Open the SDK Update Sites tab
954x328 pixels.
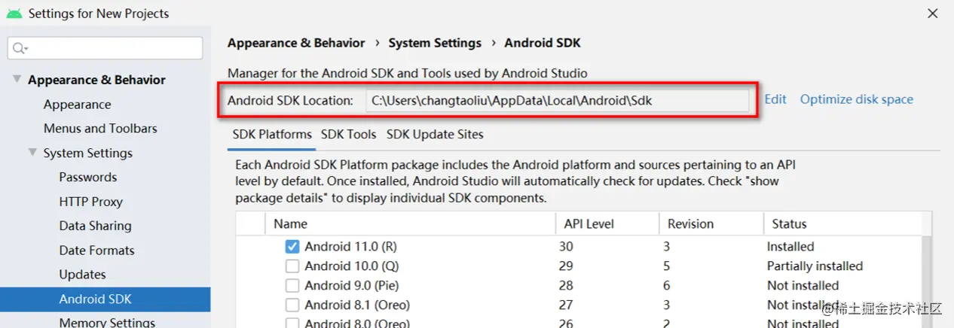coord(435,135)
